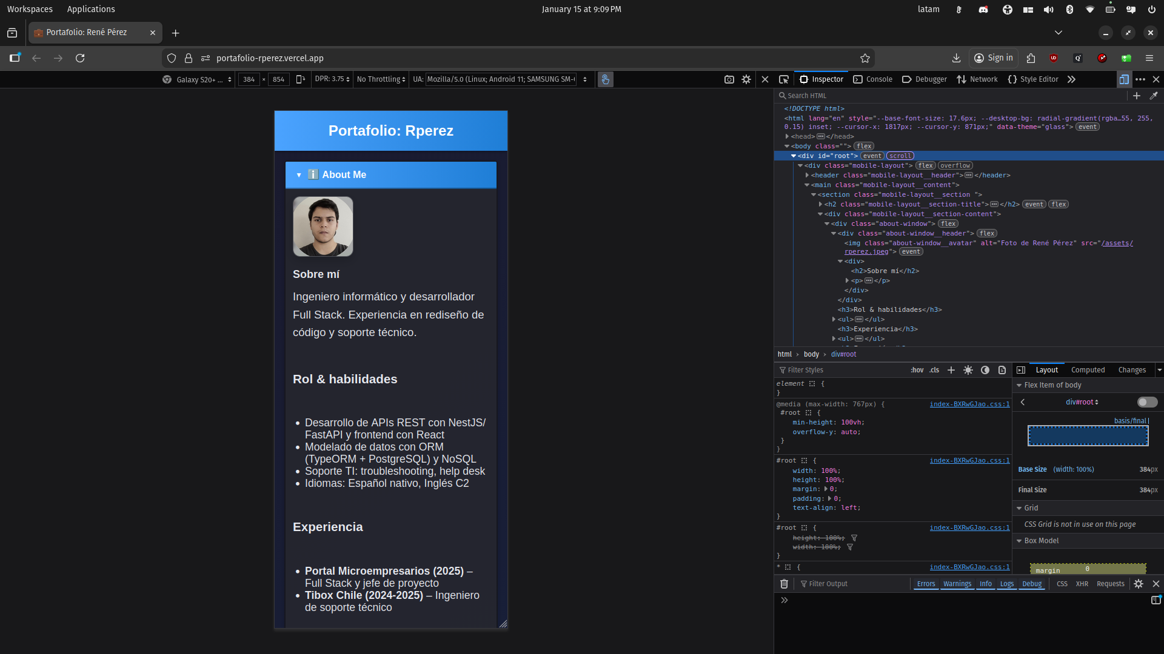
Task: Enable dark color scheme simulation
Action: point(985,370)
